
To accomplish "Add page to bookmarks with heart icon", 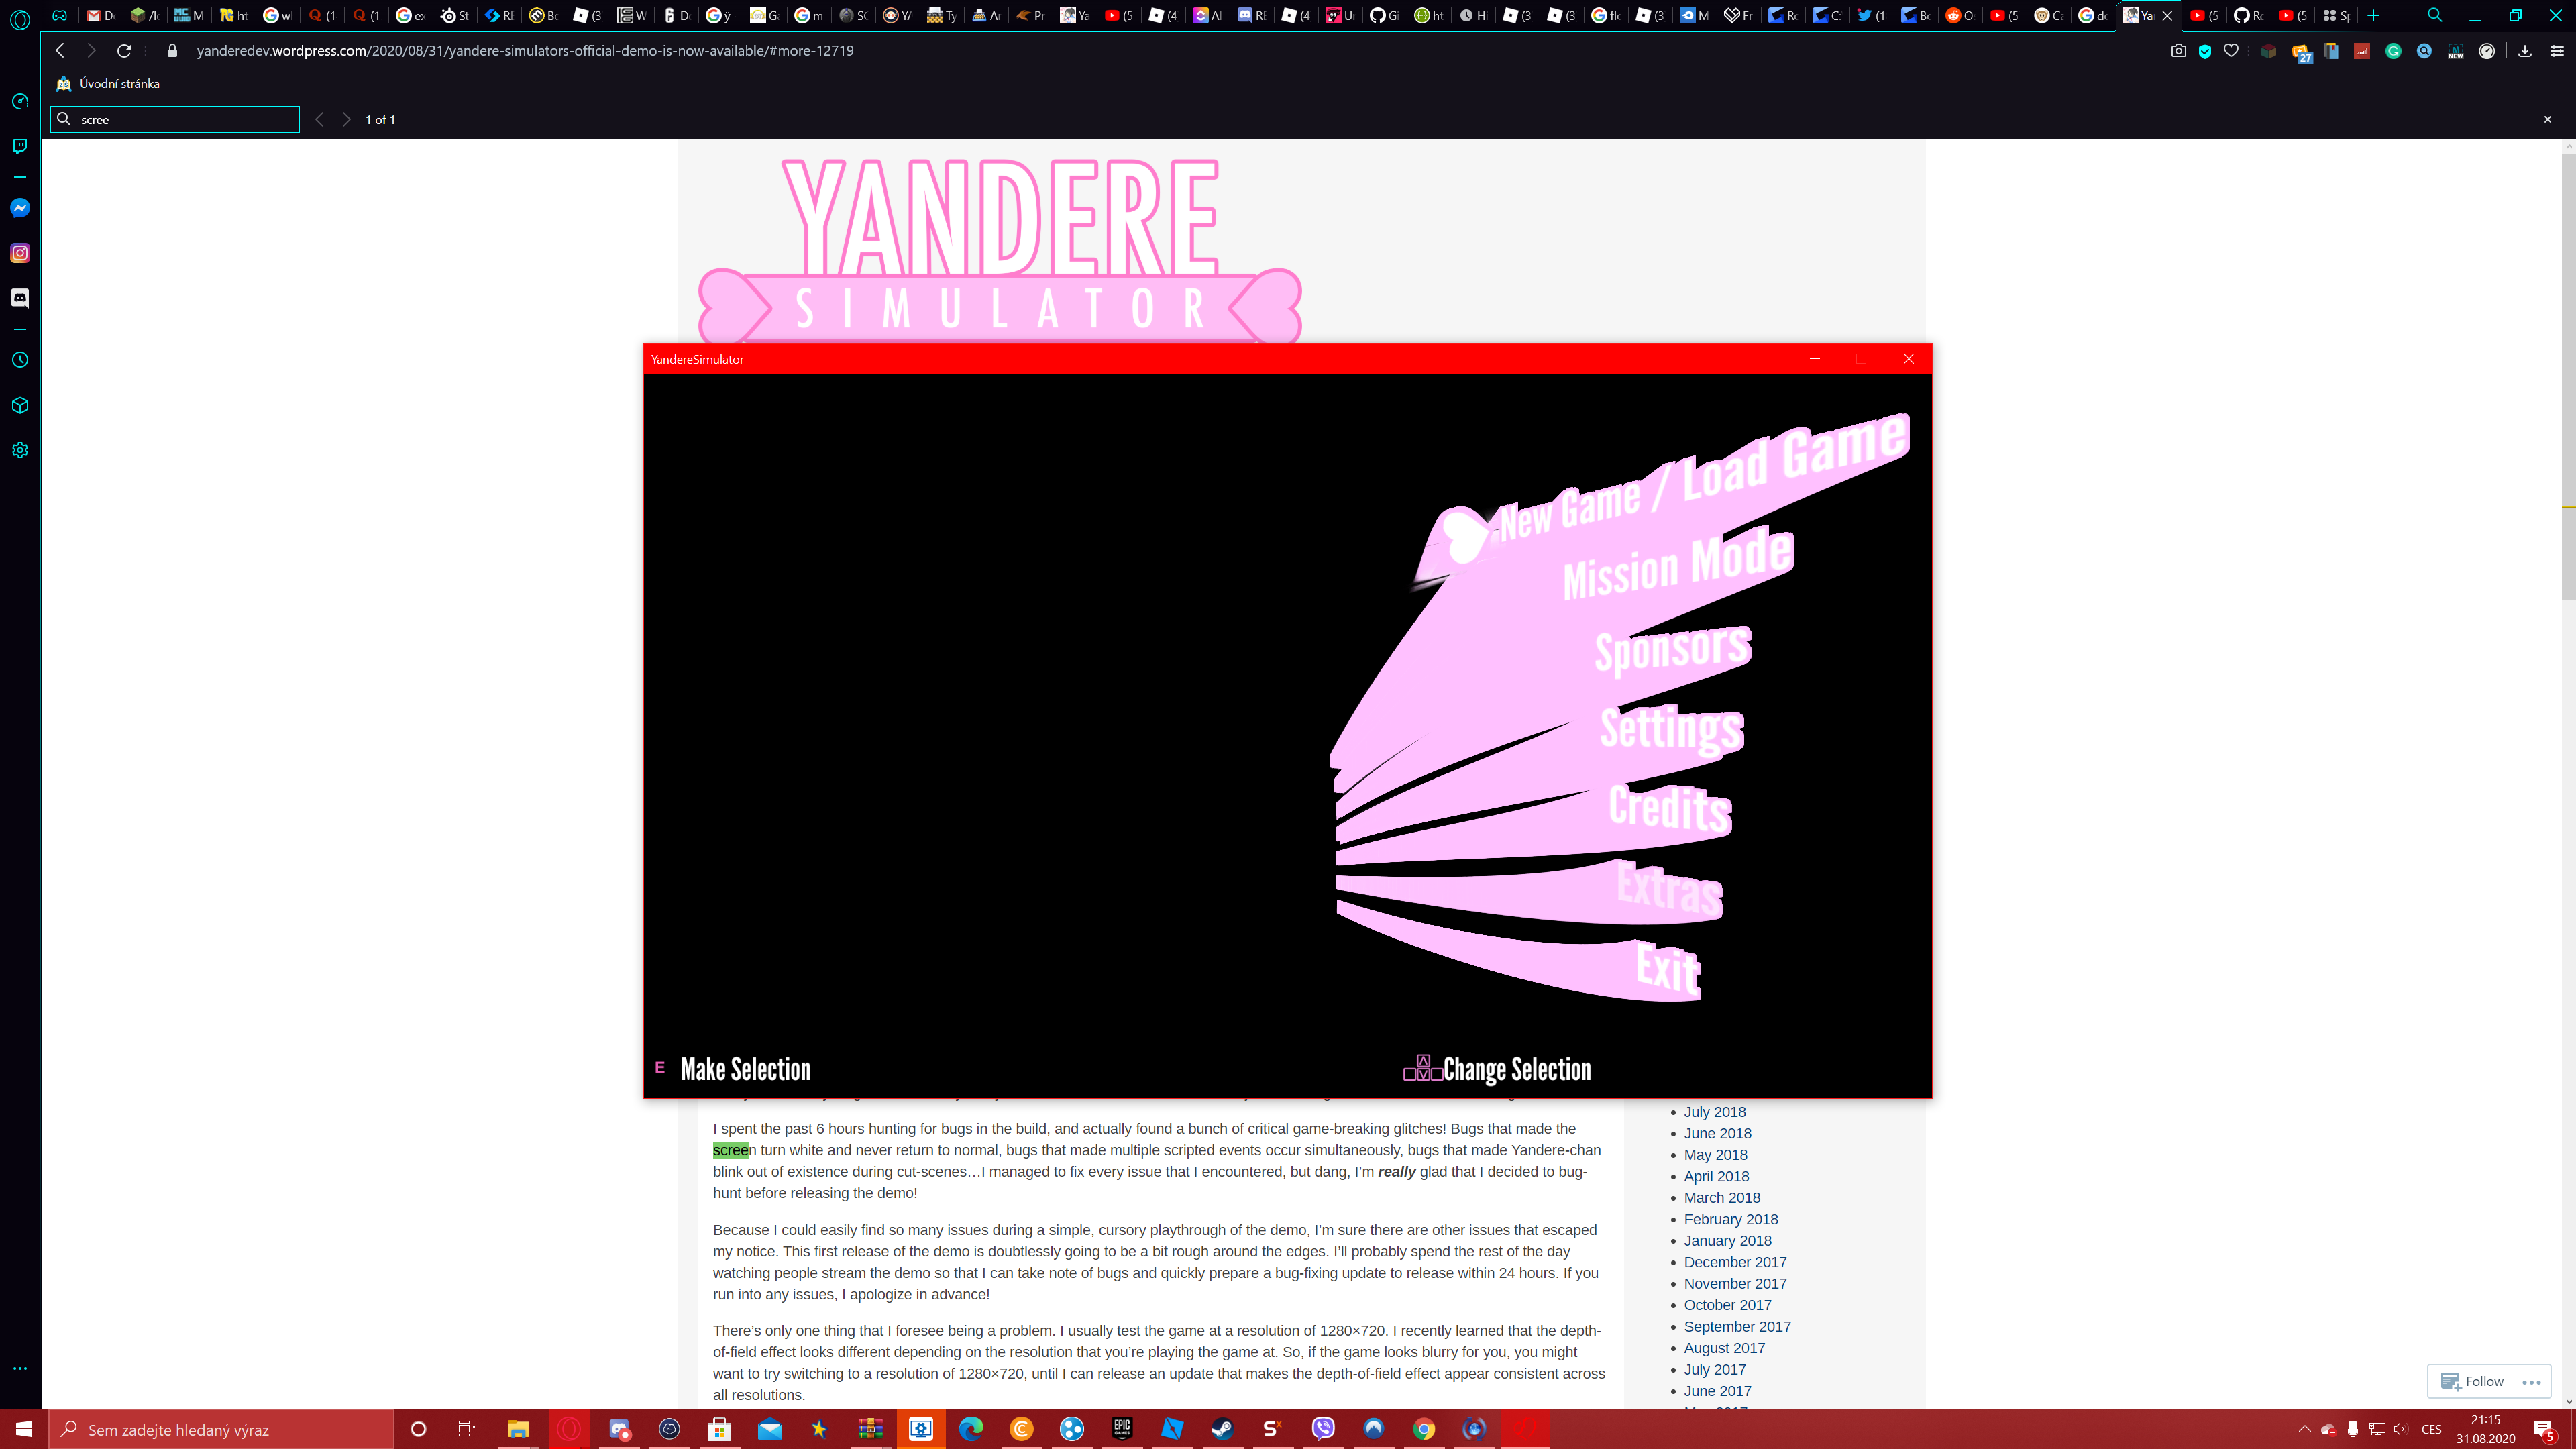I will coord(2231,51).
